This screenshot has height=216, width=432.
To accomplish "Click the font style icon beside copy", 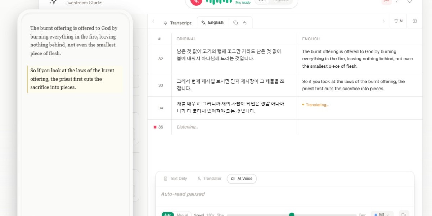I will tap(245, 22).
